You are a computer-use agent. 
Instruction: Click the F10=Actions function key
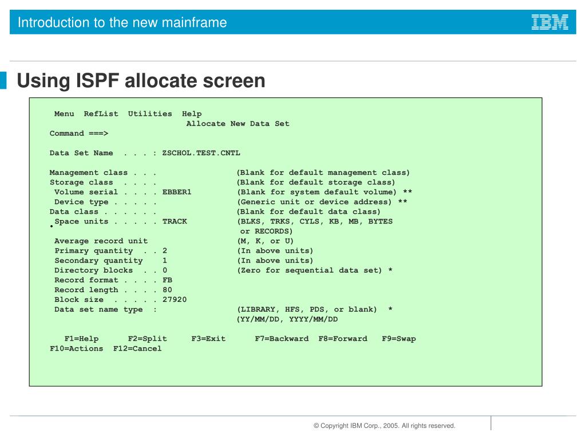77,349
